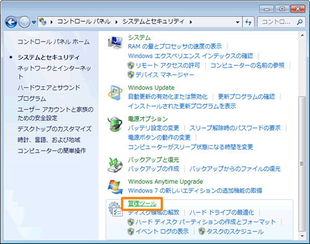Open the 電源オプション heading
This screenshot has width=310, height=244.
tap(148, 119)
